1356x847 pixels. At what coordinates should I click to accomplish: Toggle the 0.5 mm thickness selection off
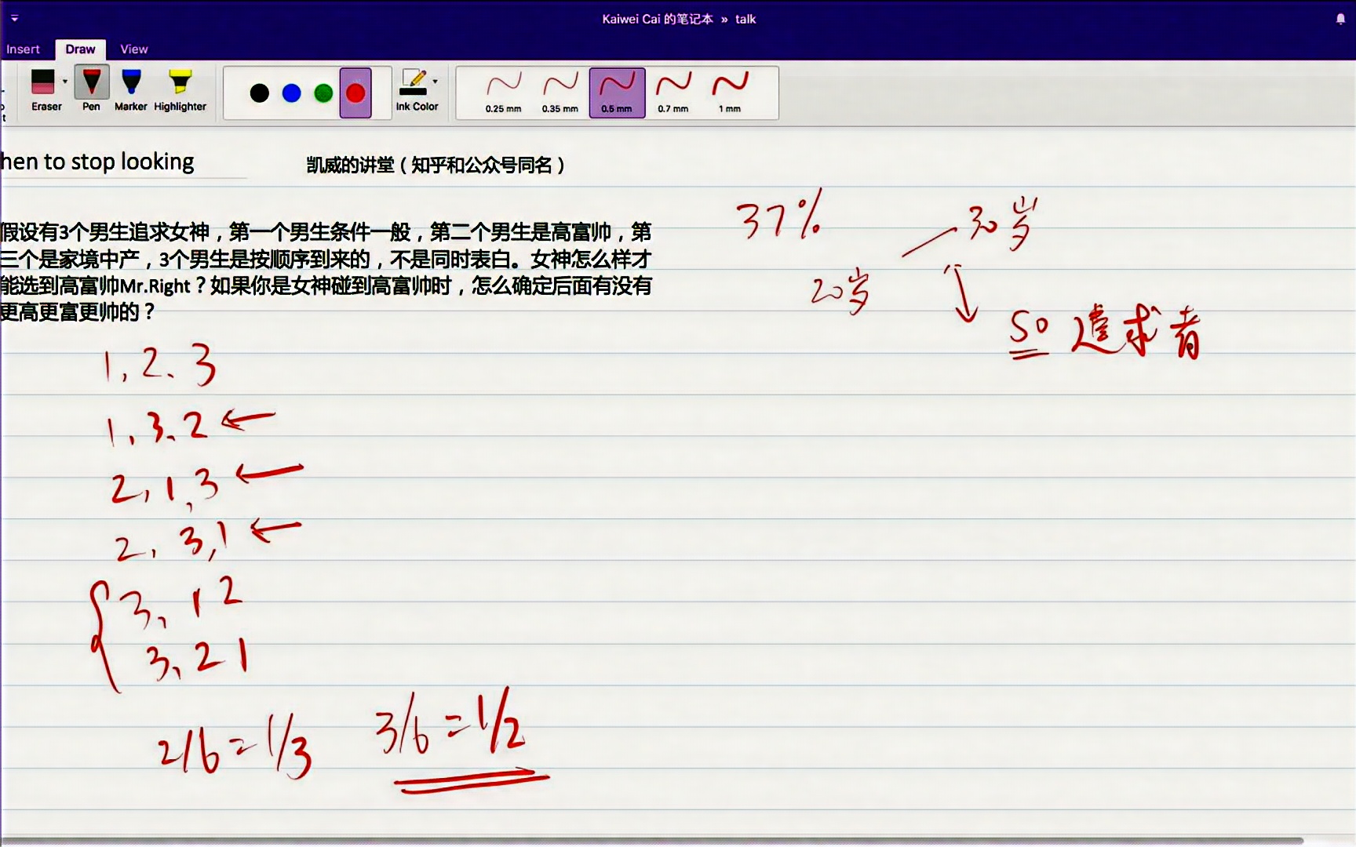[x=617, y=92]
